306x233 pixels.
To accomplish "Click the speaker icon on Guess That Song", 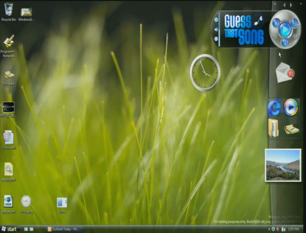I will 216,30.
